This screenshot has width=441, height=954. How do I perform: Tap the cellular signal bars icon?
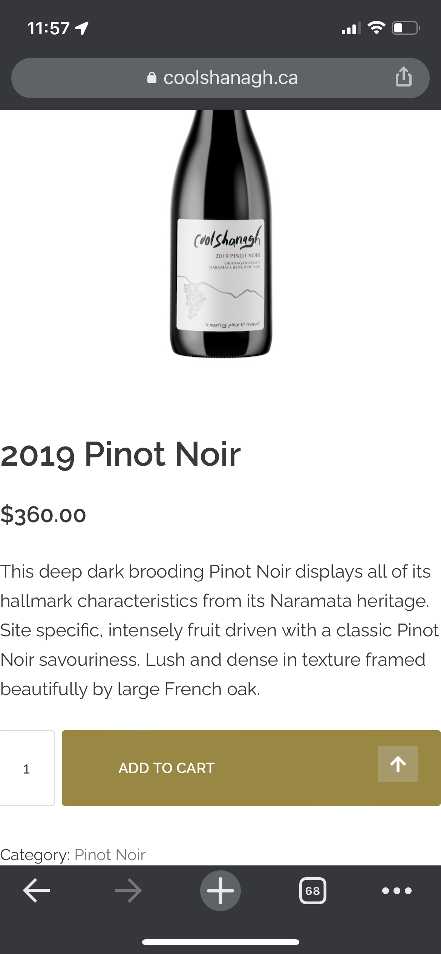(351, 28)
